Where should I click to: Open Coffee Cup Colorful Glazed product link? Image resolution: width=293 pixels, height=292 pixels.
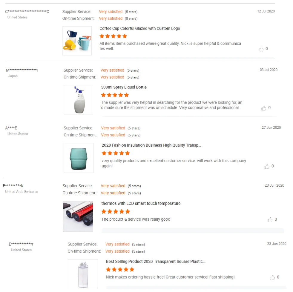139,28
